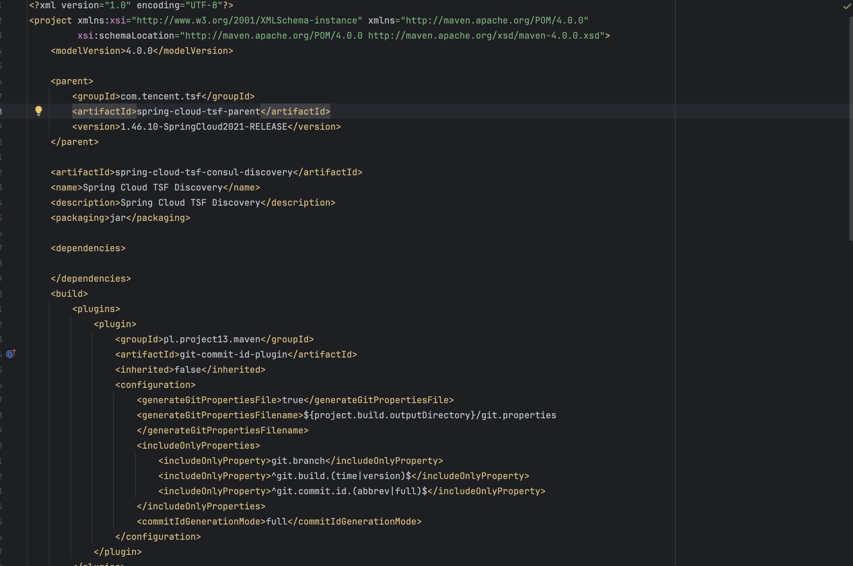Click the opening dependencies tag
The image size is (853, 566).
click(x=88, y=248)
